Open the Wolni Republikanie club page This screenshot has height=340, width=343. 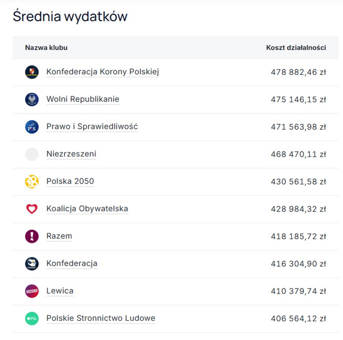[82, 99]
